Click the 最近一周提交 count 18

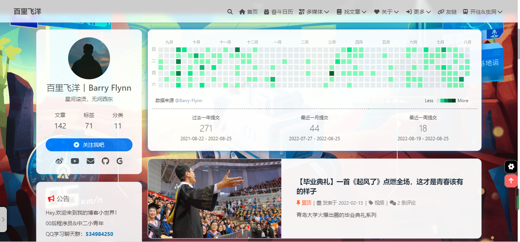click(x=423, y=128)
